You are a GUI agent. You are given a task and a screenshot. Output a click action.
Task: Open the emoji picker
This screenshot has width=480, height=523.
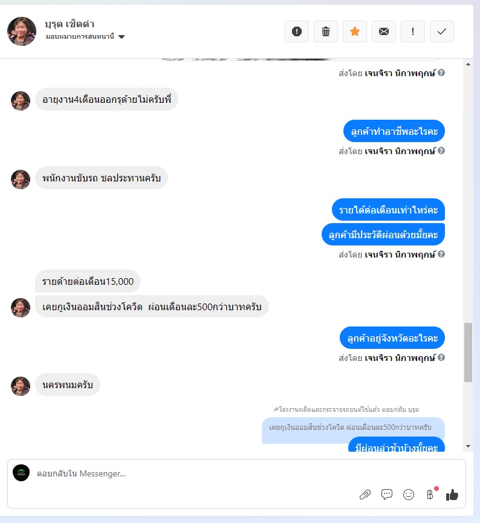coord(408,495)
